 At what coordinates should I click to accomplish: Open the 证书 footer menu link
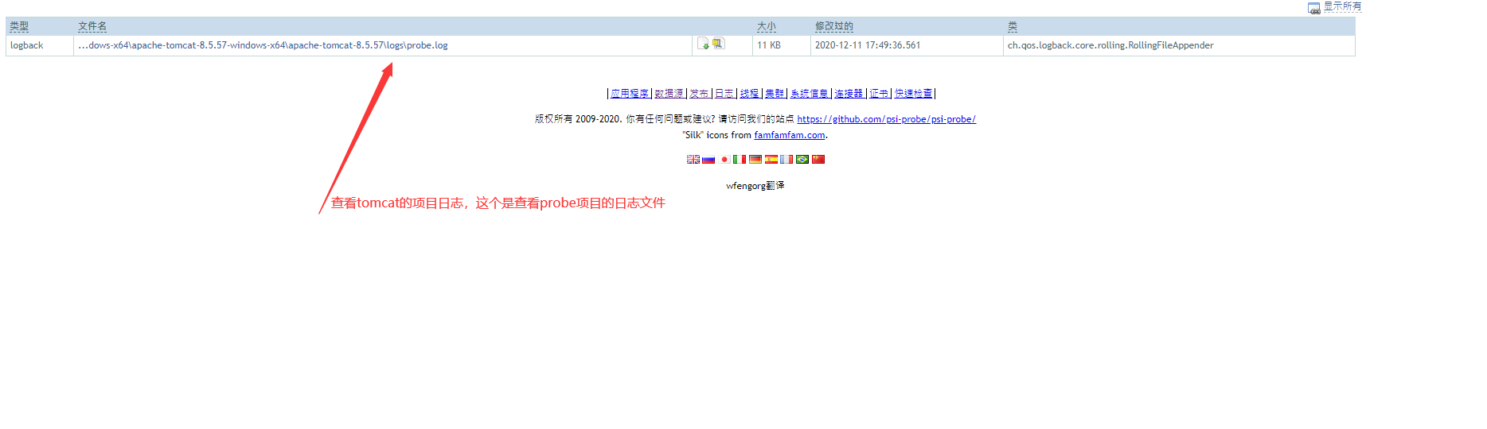[x=879, y=94]
